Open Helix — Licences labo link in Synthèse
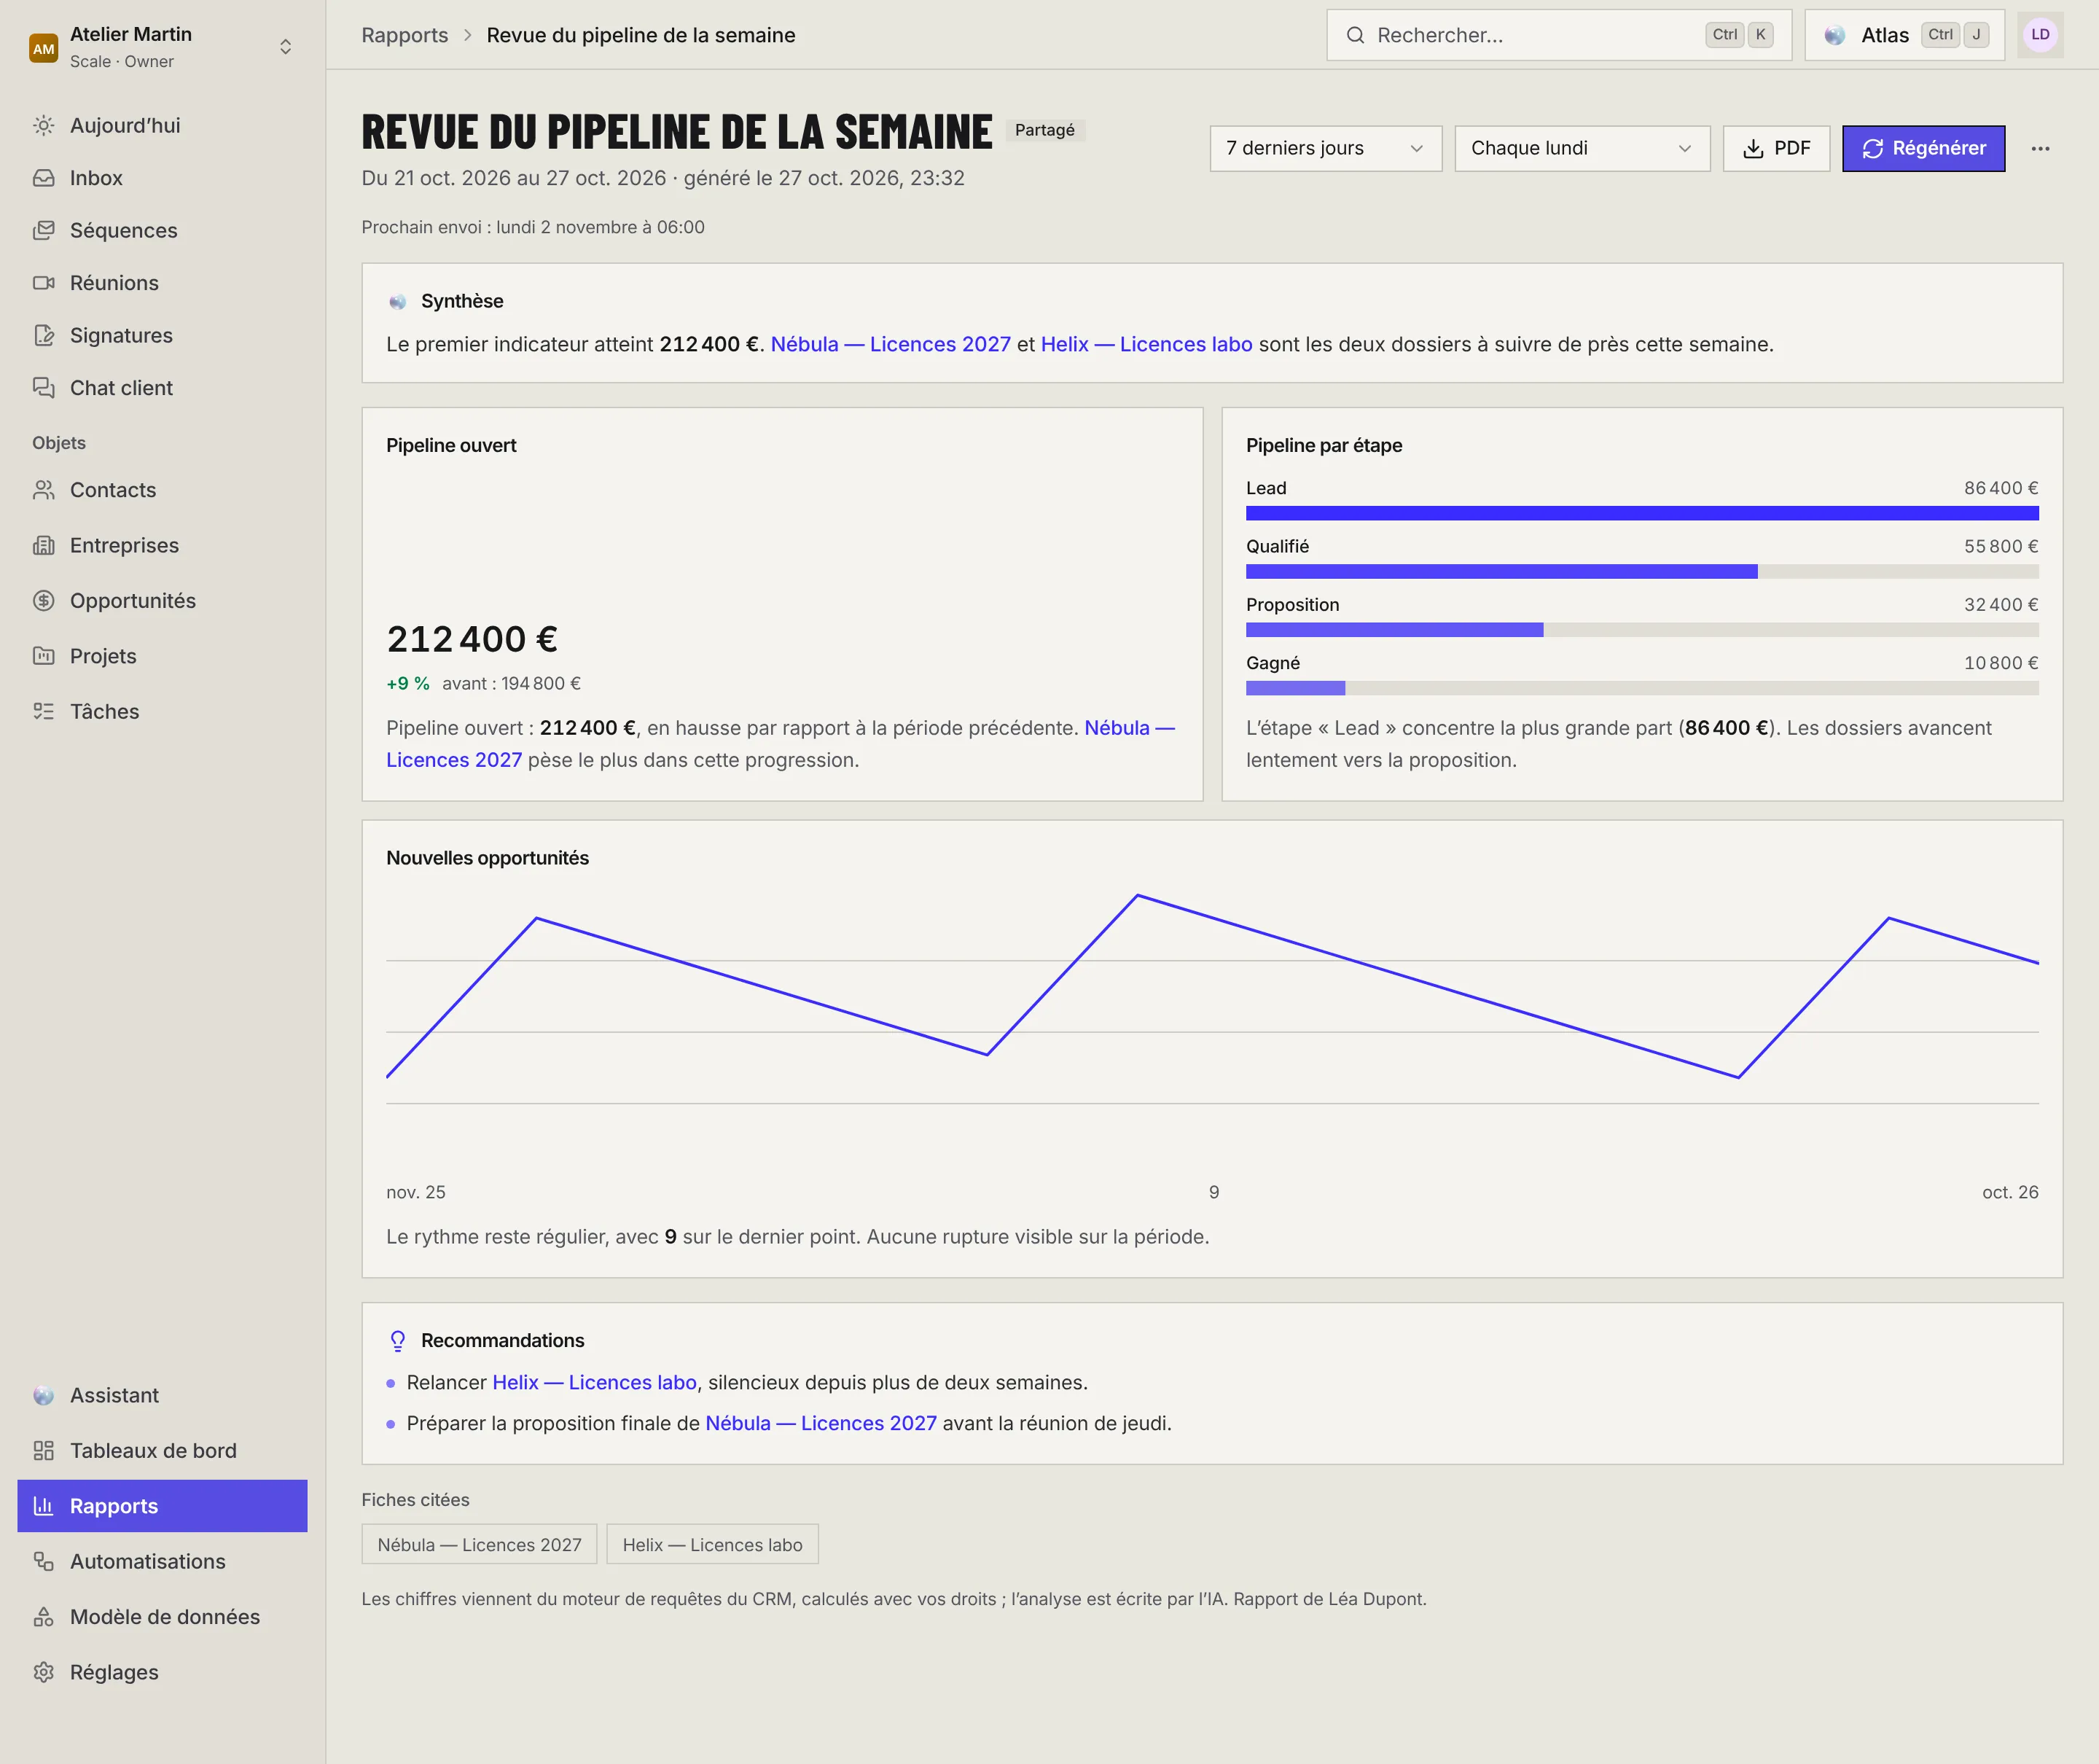 coord(1146,344)
